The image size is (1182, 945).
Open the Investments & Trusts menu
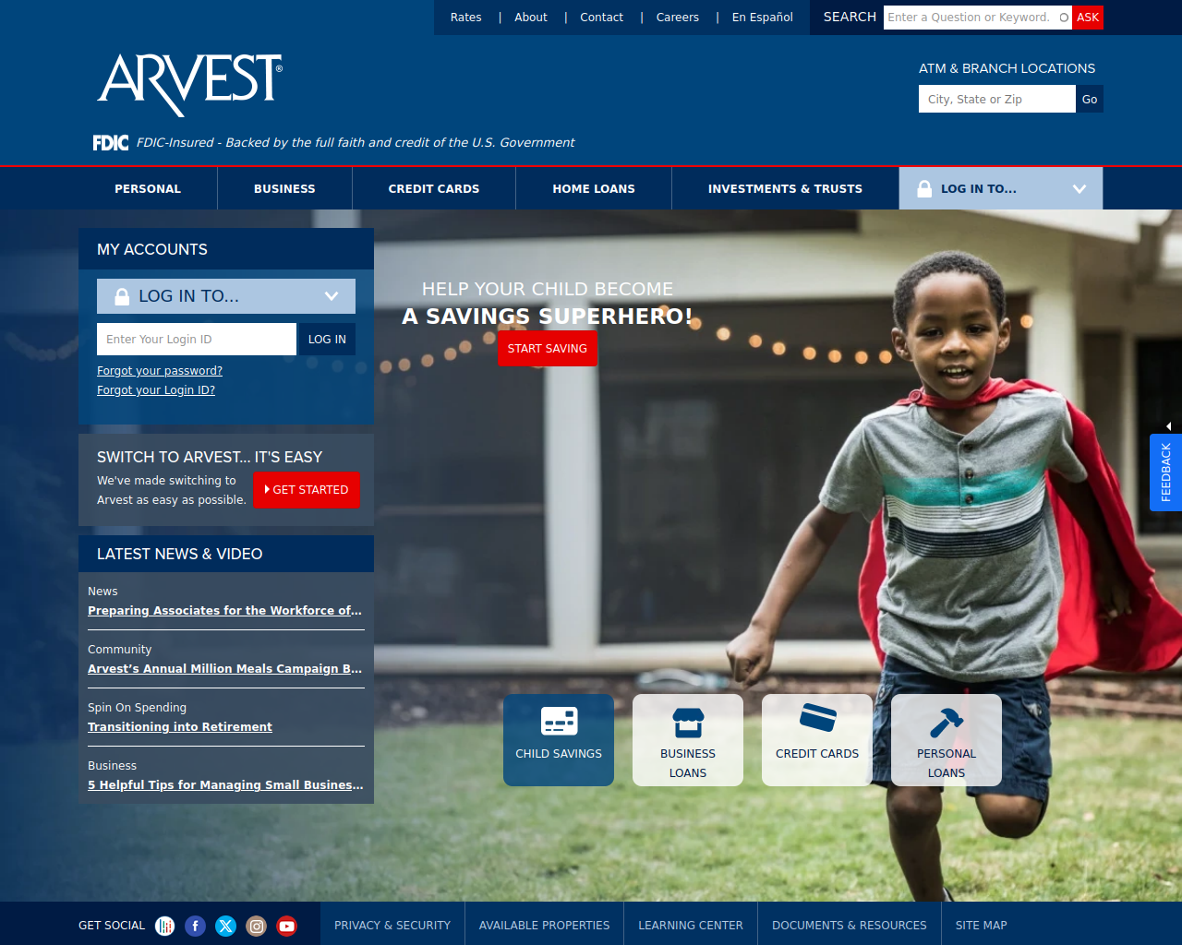(x=785, y=188)
